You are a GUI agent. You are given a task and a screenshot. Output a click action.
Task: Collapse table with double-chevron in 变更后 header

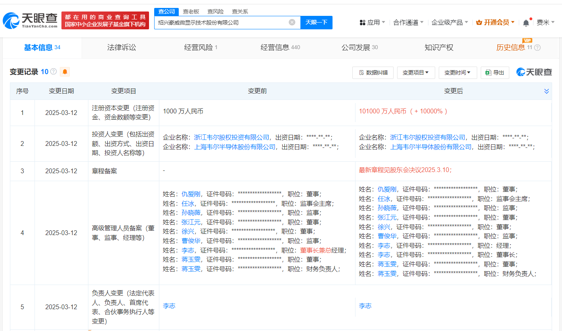547,91
